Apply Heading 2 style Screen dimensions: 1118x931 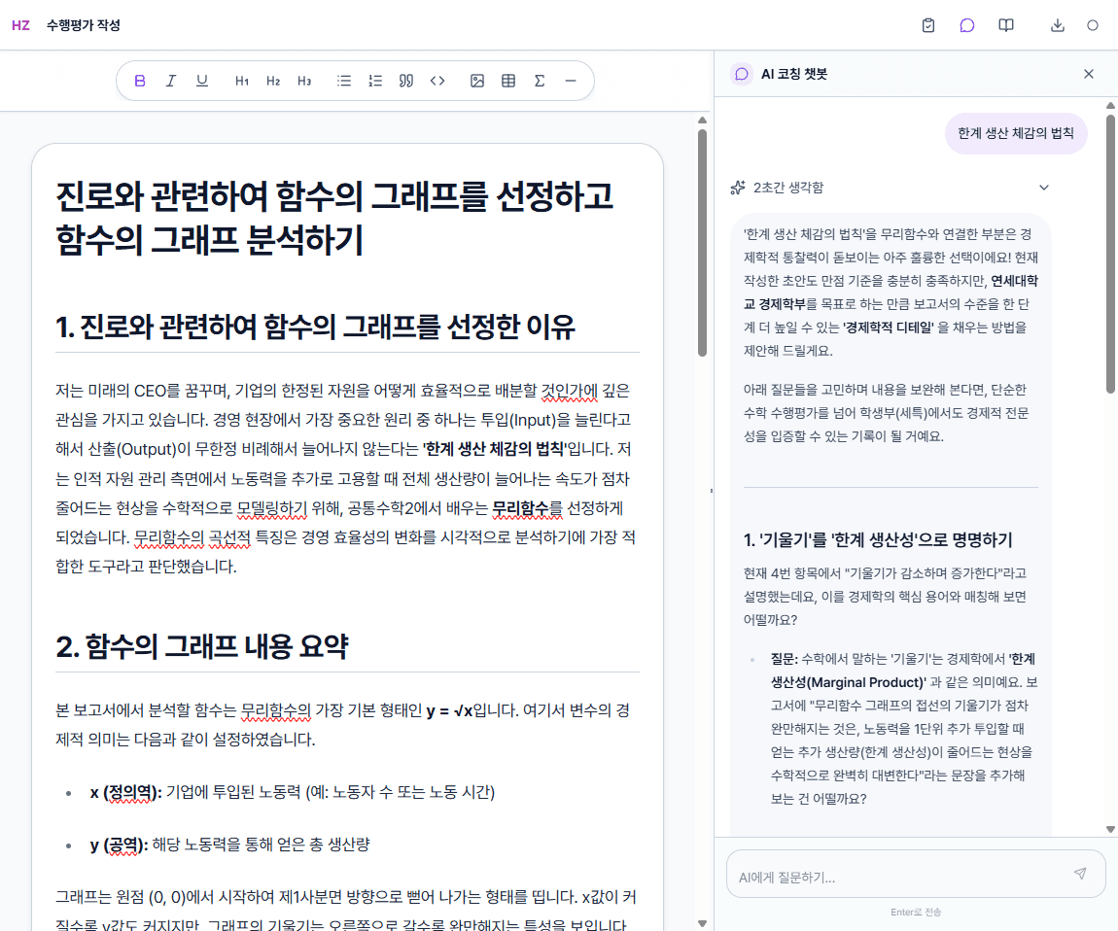[x=273, y=81]
